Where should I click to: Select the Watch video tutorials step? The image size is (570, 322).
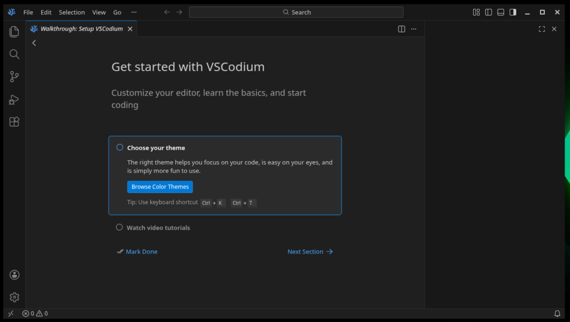158,227
